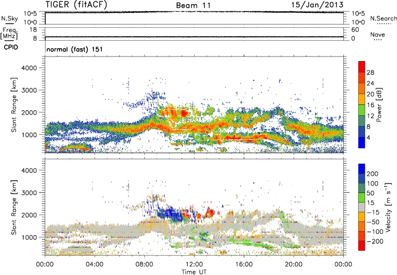Click the 16 tick on the power colorbar
The width and height of the screenshot is (397, 275).
point(370,105)
